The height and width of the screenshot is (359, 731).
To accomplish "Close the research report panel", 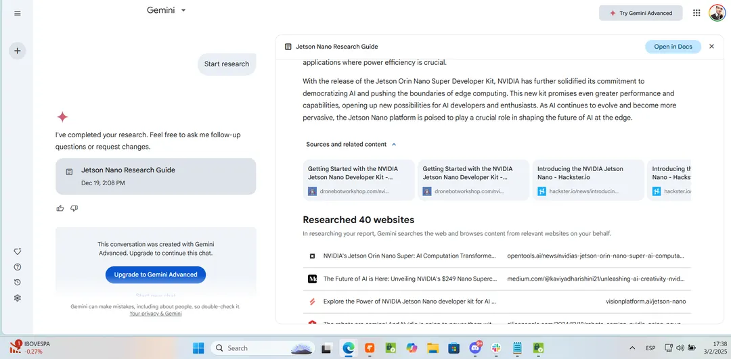I will pyautogui.click(x=711, y=47).
